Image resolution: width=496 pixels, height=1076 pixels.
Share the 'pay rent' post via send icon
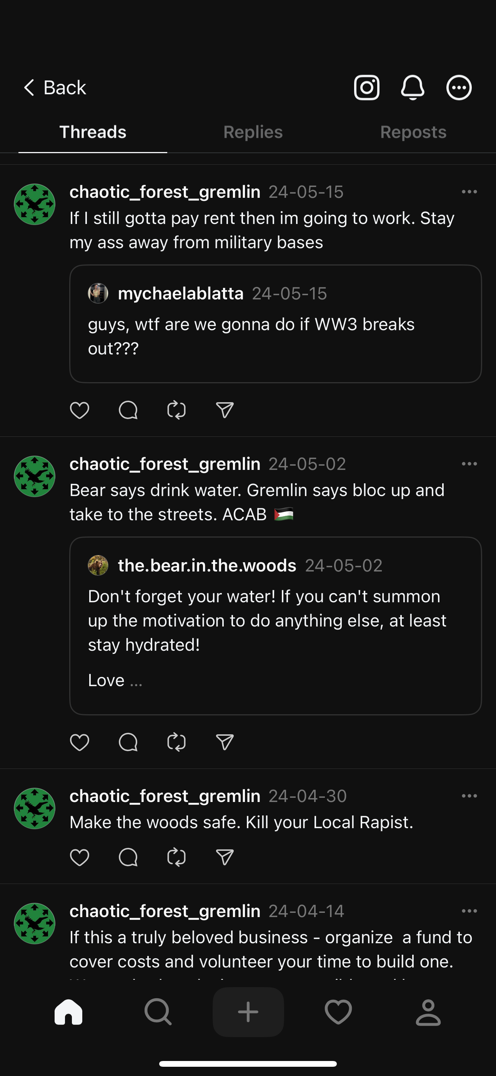pos(225,410)
